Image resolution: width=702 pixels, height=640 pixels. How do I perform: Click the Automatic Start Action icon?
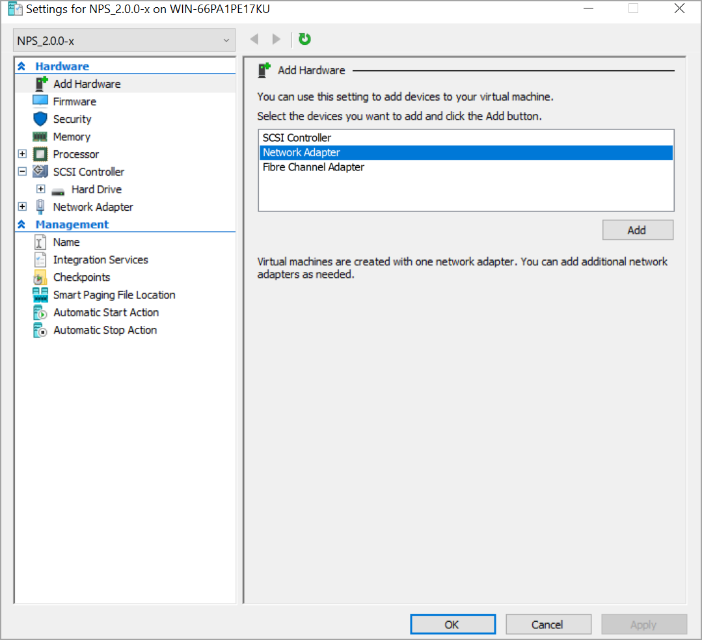tap(40, 312)
